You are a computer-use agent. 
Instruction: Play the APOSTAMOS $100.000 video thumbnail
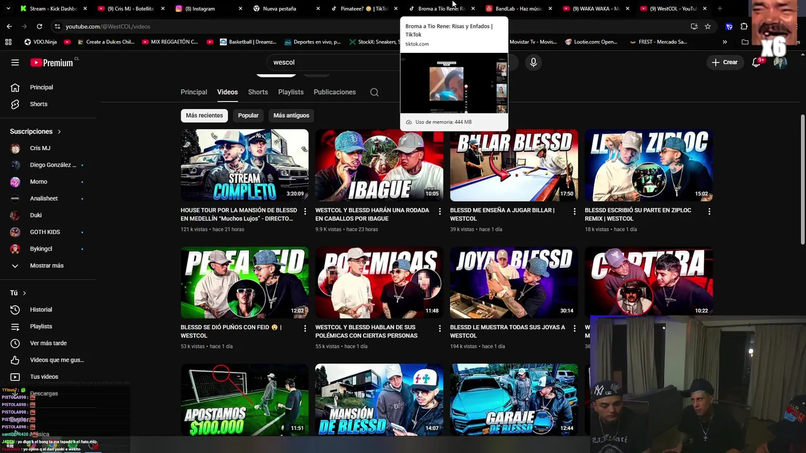point(244,400)
